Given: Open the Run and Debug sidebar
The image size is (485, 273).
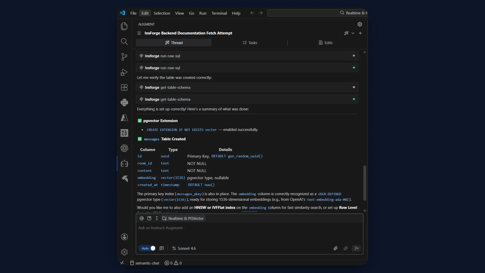Looking at the screenshot, I should (124, 73).
